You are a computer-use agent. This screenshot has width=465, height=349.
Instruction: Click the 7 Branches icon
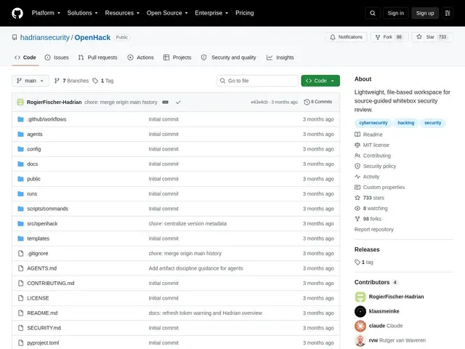(x=57, y=81)
